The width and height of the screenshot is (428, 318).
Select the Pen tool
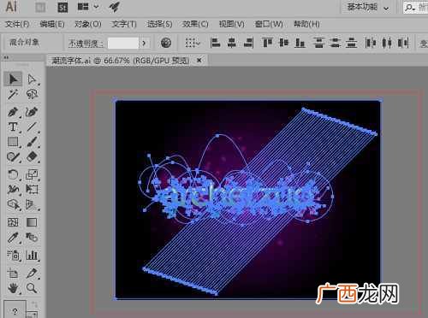click(x=13, y=112)
